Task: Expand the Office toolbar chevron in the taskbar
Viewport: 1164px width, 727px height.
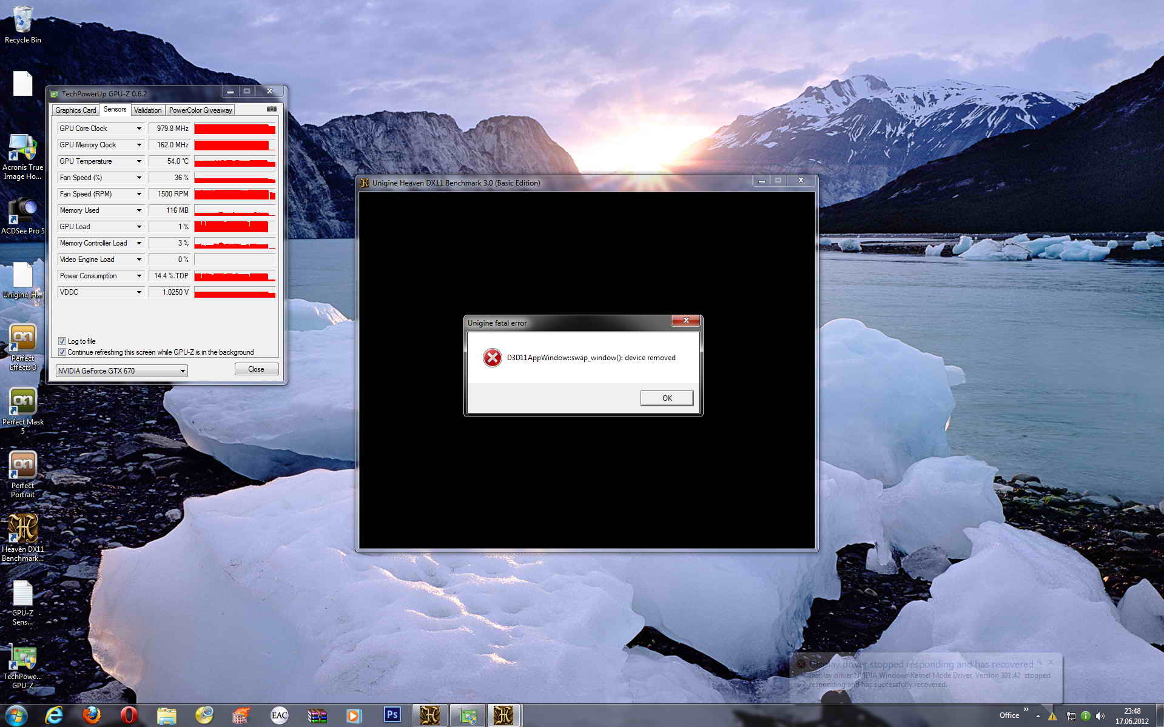Action: click(x=1026, y=709)
